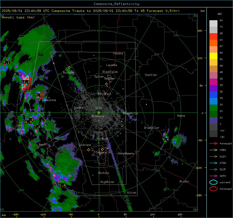Click the Limestone location label

pyautogui.click(x=49, y=100)
